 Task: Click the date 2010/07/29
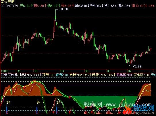click(9, 6)
